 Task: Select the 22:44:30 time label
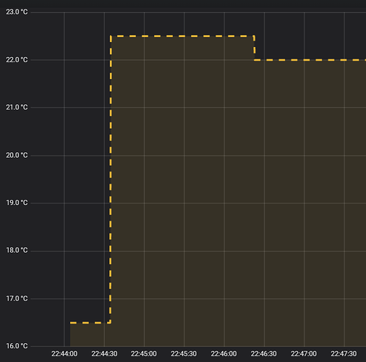point(104,354)
